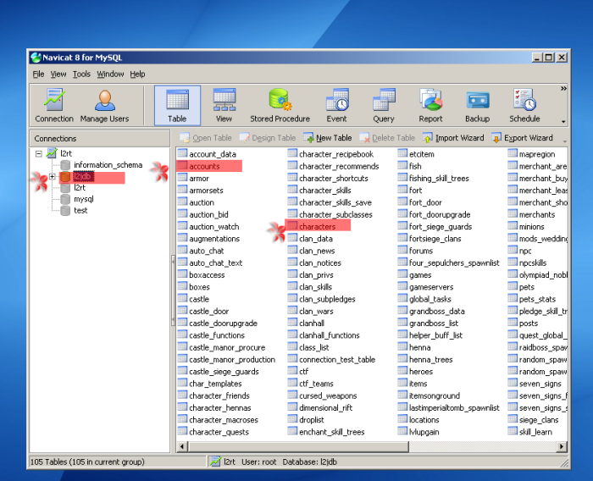Click the horizontal scrollbar thumb
Screen dimensions: 593x481
[299, 446]
